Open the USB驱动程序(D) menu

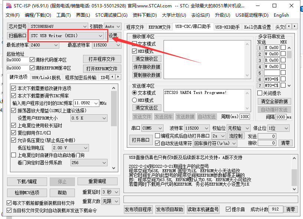pos(252,15)
